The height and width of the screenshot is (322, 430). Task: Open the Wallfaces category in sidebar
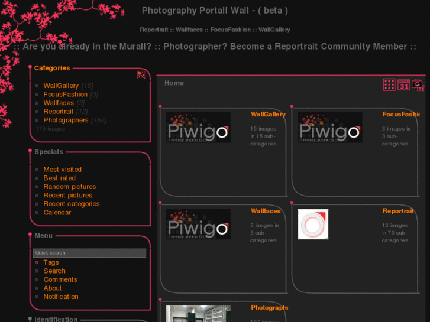59,103
